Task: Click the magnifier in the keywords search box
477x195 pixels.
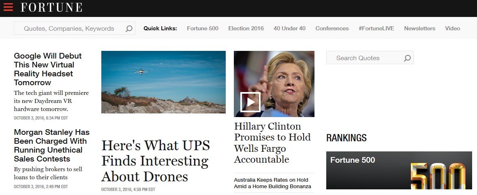Action: pos(129,29)
